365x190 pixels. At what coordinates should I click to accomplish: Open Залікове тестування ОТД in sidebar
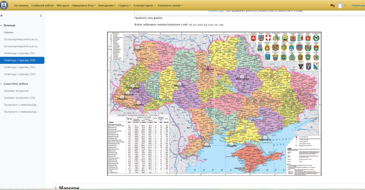(x=19, y=98)
